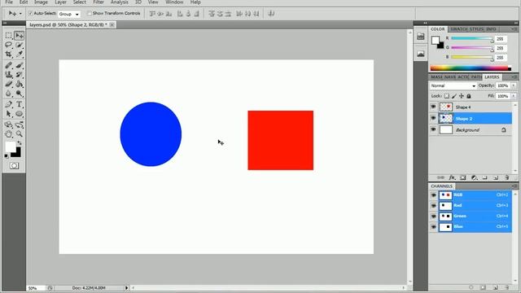Image resolution: width=521 pixels, height=293 pixels.
Task: Create new adjustment layer
Action: [474, 177]
